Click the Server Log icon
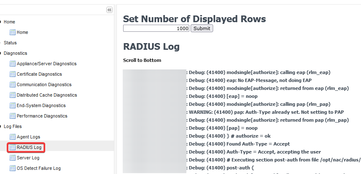Viewport: 361px width, 174px height. point(13,158)
